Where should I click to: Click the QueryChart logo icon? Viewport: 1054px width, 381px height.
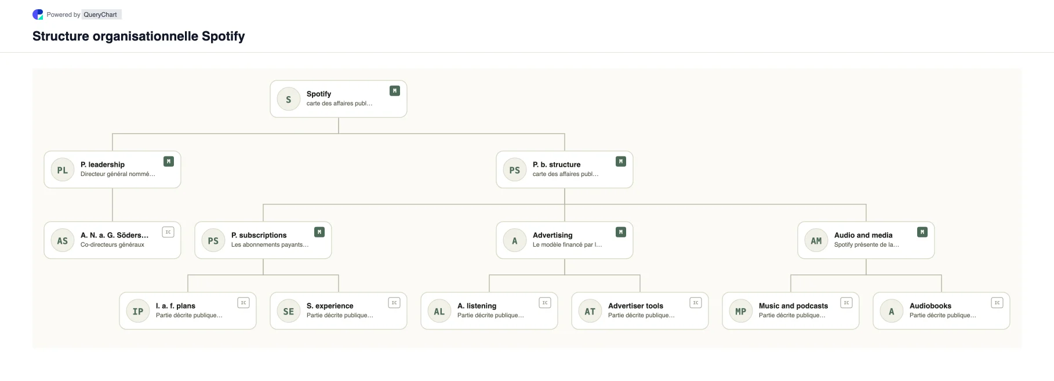point(38,14)
